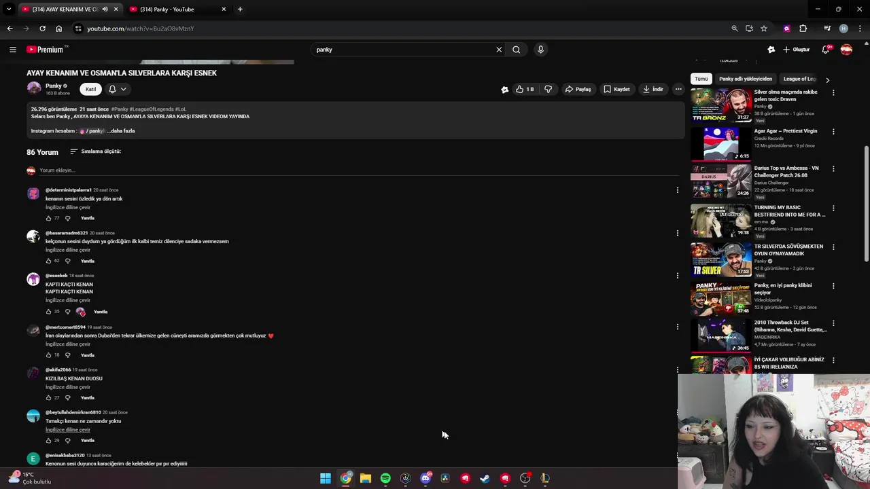Clear the search box with the X
The width and height of the screenshot is (870, 489).
point(499,50)
